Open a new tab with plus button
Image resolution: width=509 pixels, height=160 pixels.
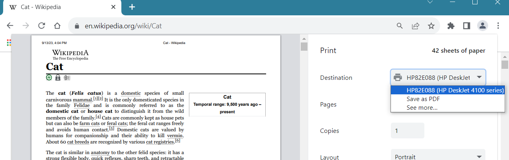132,7
